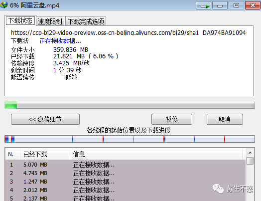This screenshot has width=261, height=201.
Task: Click the blue 正在接收数据... status text
Action: click(x=60, y=41)
